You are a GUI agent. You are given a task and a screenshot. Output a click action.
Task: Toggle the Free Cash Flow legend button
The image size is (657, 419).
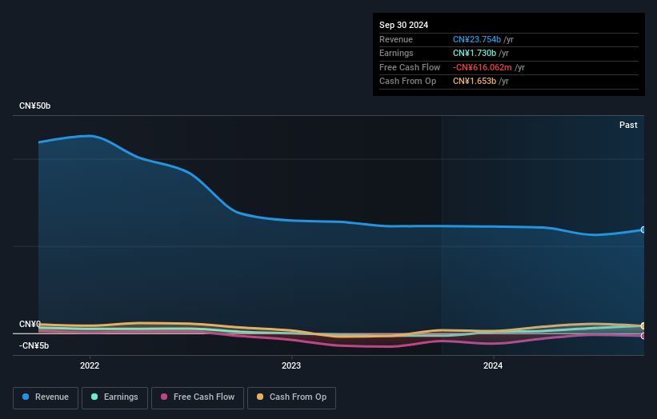198,397
